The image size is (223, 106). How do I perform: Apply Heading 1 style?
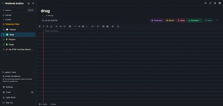click(x=57, y=26)
